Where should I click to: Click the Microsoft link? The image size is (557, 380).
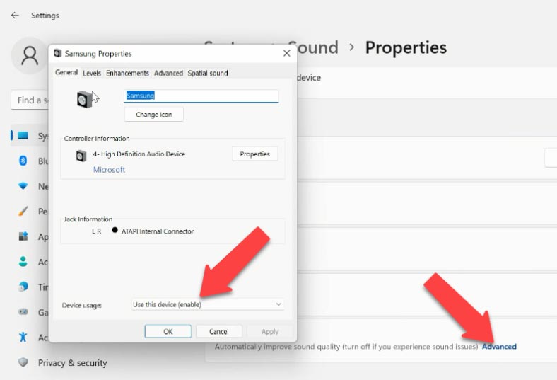(x=109, y=170)
